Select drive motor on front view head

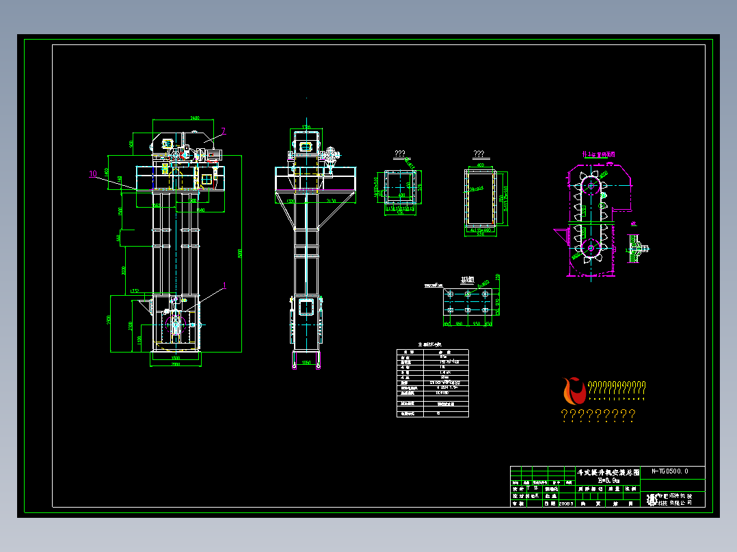tap(215, 154)
